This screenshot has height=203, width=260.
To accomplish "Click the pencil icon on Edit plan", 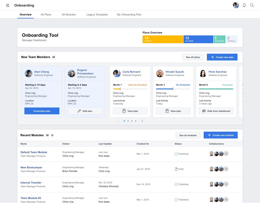I will (x=79, y=111).
